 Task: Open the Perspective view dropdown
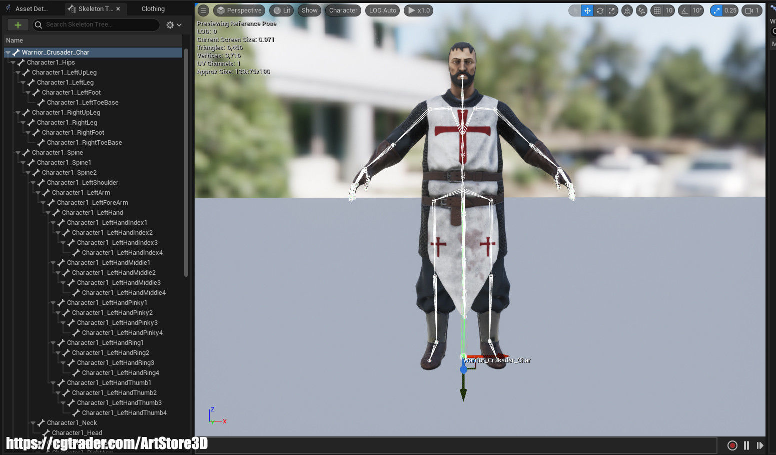[x=239, y=10]
